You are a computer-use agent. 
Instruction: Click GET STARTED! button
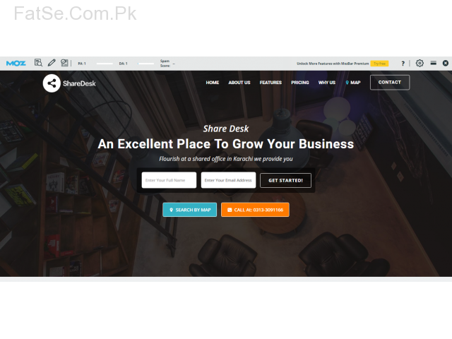[x=285, y=181]
